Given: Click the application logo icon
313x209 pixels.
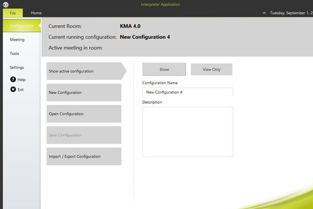Looking at the screenshot, I should 6,4.
